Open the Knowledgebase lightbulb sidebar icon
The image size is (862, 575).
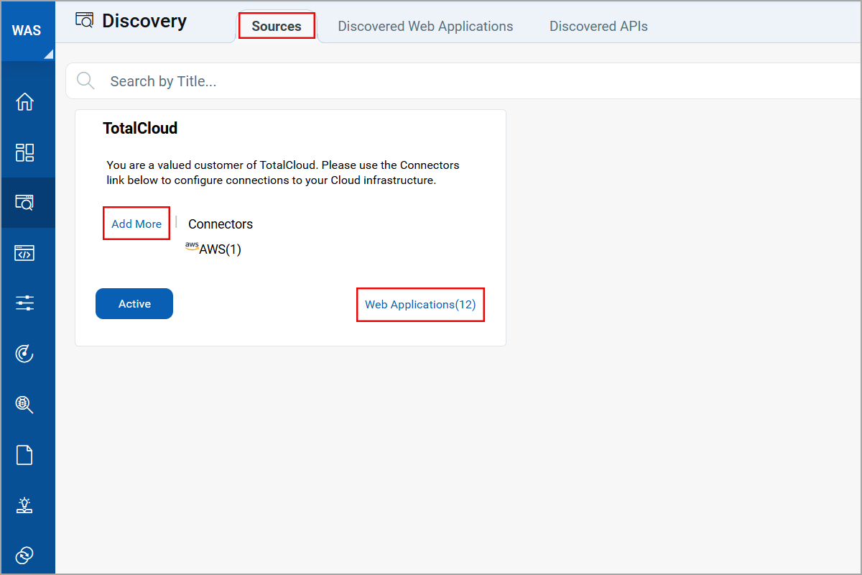tap(25, 505)
